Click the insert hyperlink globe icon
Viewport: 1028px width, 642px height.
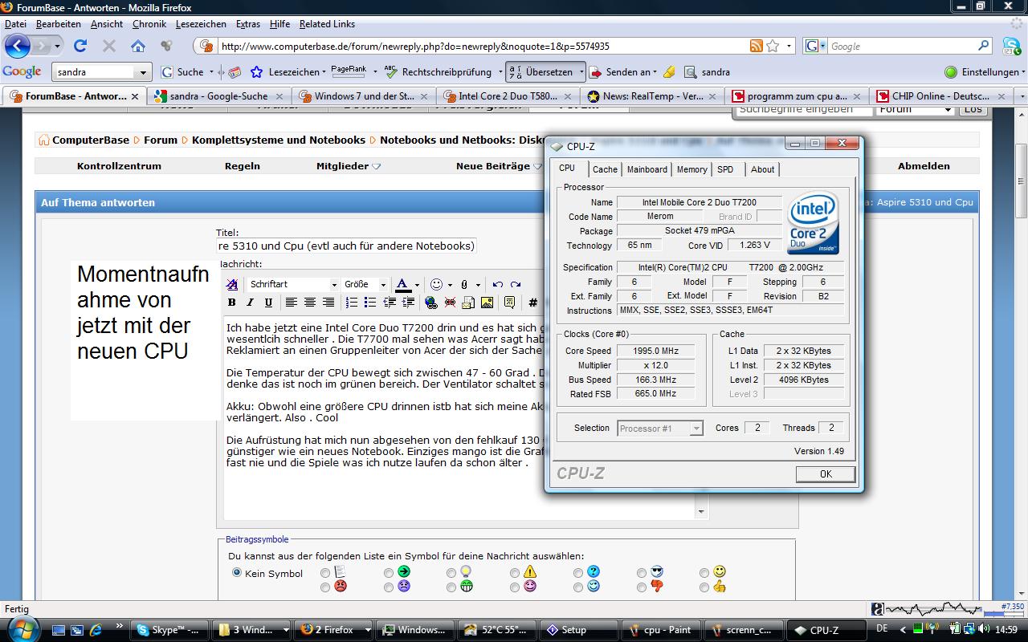(431, 303)
